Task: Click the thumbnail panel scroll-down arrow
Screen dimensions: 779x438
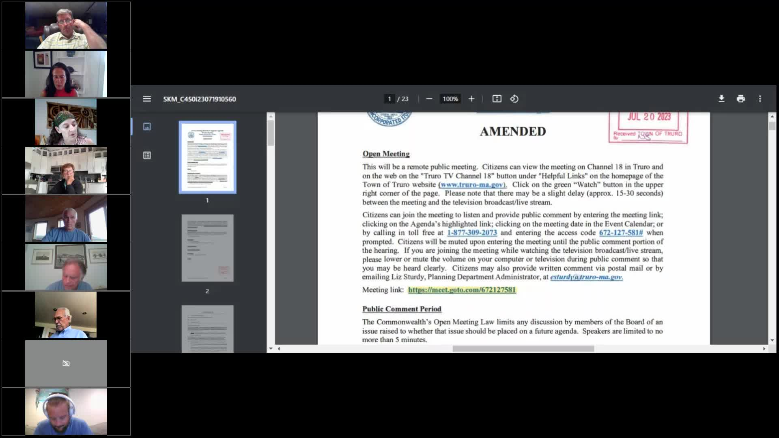Action: pos(271,349)
